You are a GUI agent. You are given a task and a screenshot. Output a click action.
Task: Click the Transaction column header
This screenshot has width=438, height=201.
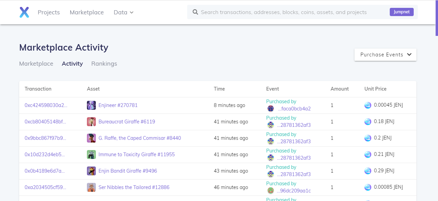tap(38, 89)
